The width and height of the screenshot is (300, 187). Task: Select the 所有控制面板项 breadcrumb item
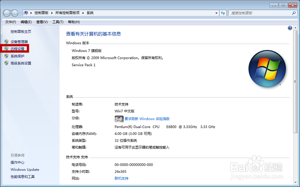coord(67,13)
